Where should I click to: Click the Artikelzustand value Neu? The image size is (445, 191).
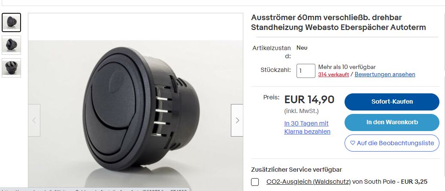coord(302,48)
